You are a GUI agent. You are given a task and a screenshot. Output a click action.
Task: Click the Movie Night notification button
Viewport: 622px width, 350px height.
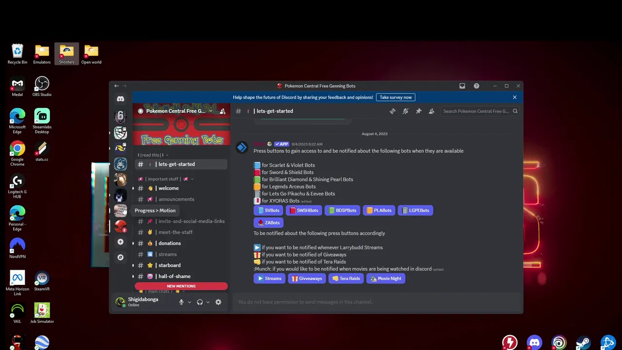point(386,279)
